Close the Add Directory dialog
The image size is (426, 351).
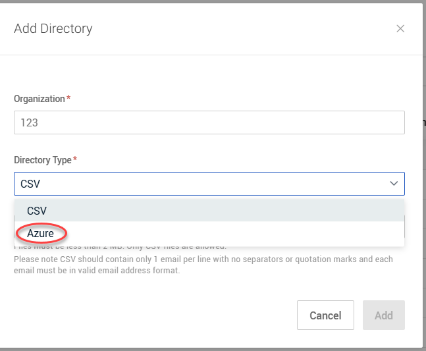[x=400, y=28]
